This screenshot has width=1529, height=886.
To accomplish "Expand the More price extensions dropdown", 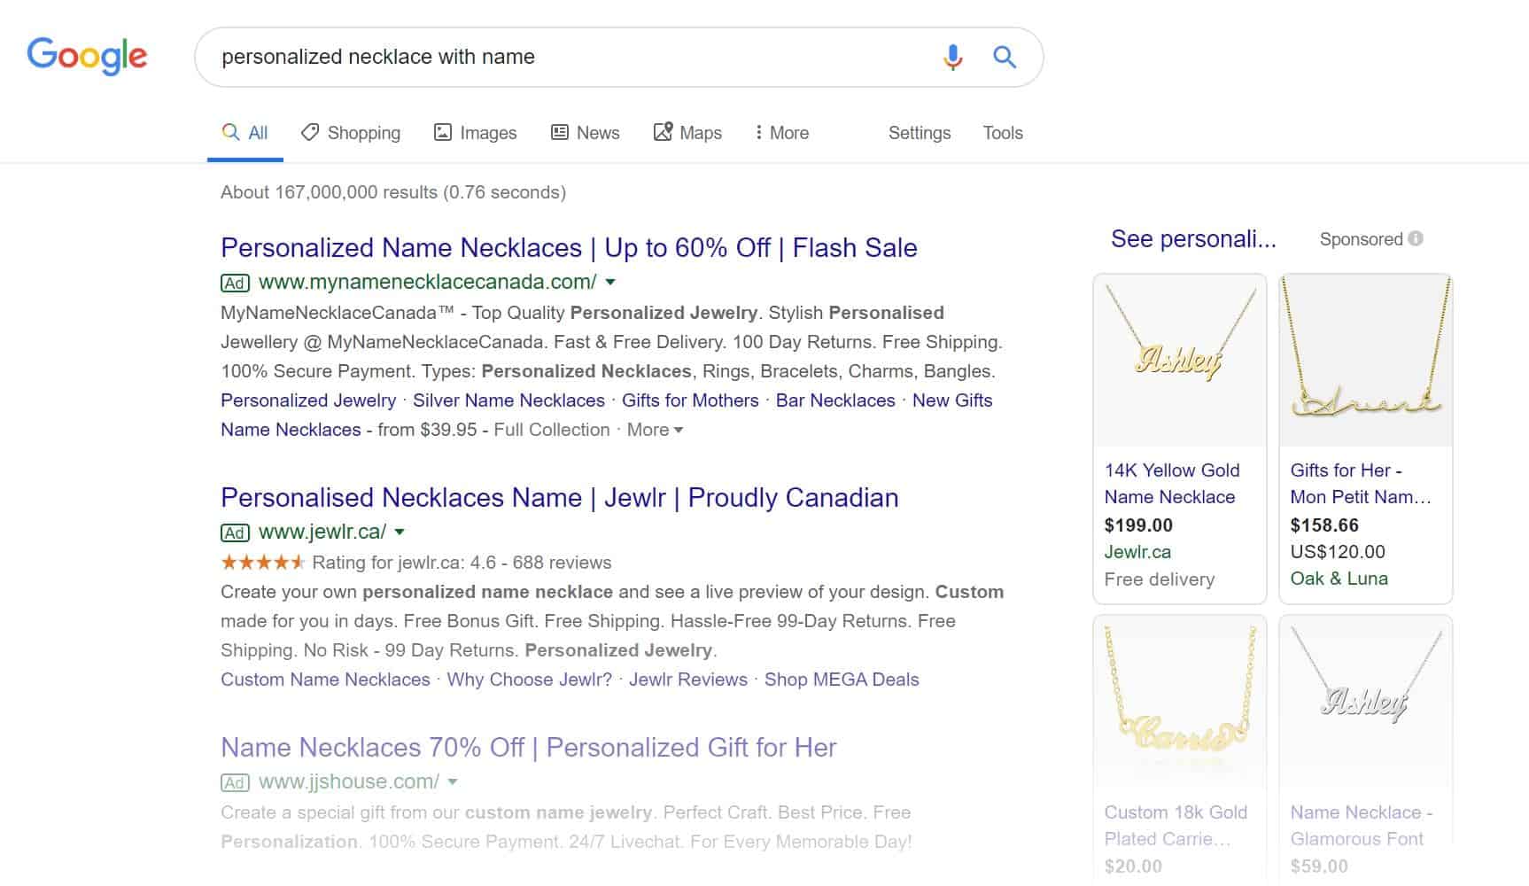I will coord(655,430).
